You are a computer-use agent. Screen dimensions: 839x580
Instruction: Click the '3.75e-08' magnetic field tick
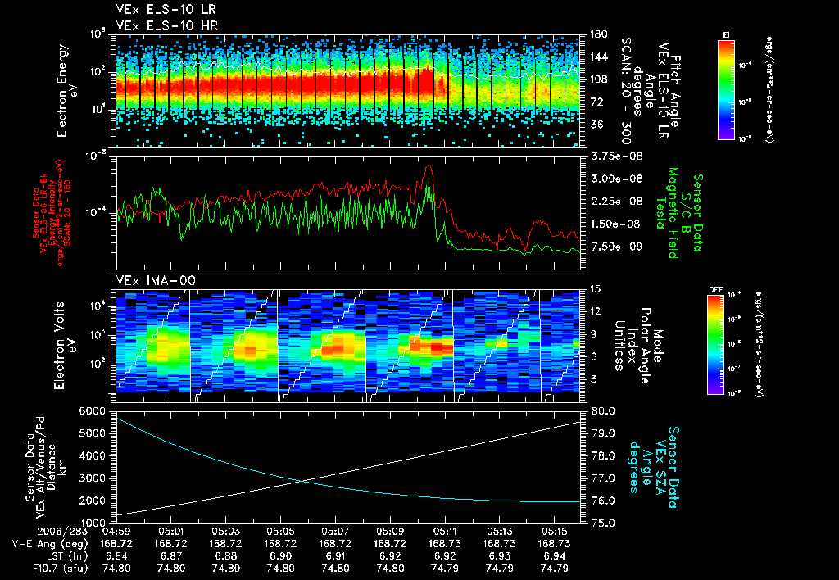pos(616,156)
